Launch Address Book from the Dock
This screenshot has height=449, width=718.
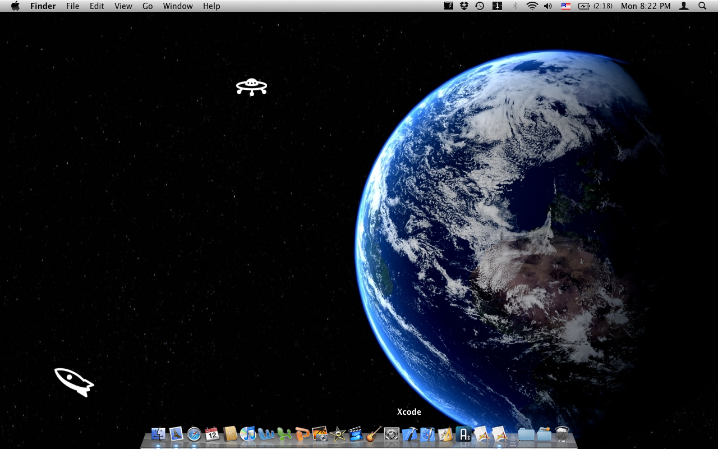coord(230,434)
